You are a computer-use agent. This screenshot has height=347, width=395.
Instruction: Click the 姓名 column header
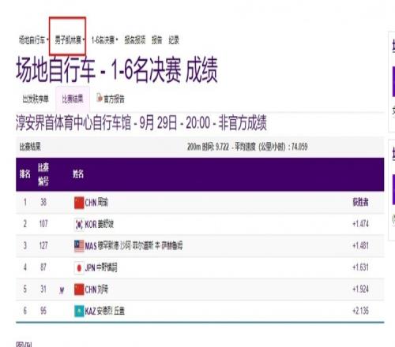(78, 173)
